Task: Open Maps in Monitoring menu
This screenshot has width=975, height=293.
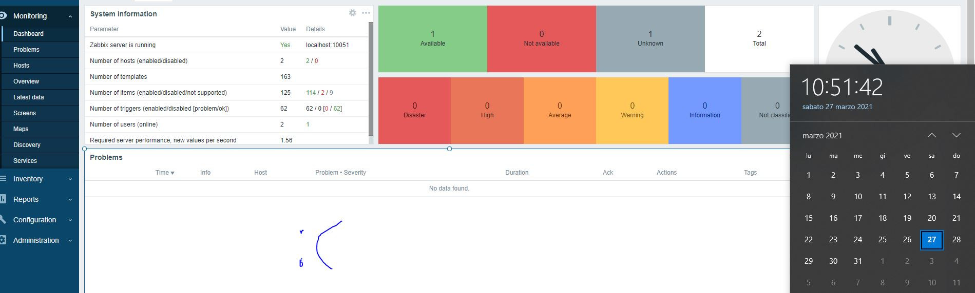Action: pos(40,129)
